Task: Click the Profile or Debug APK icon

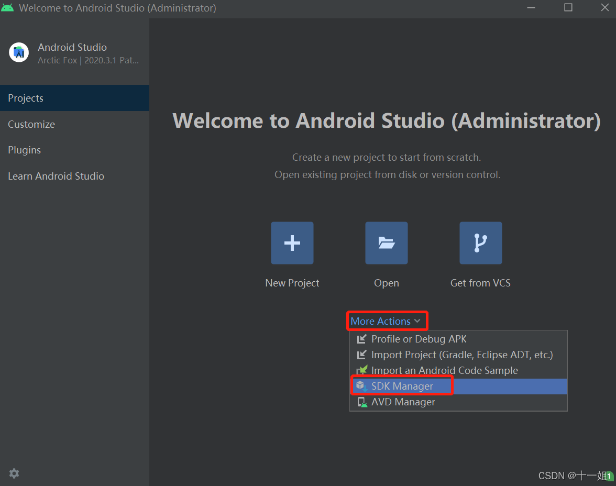Action: click(x=362, y=339)
